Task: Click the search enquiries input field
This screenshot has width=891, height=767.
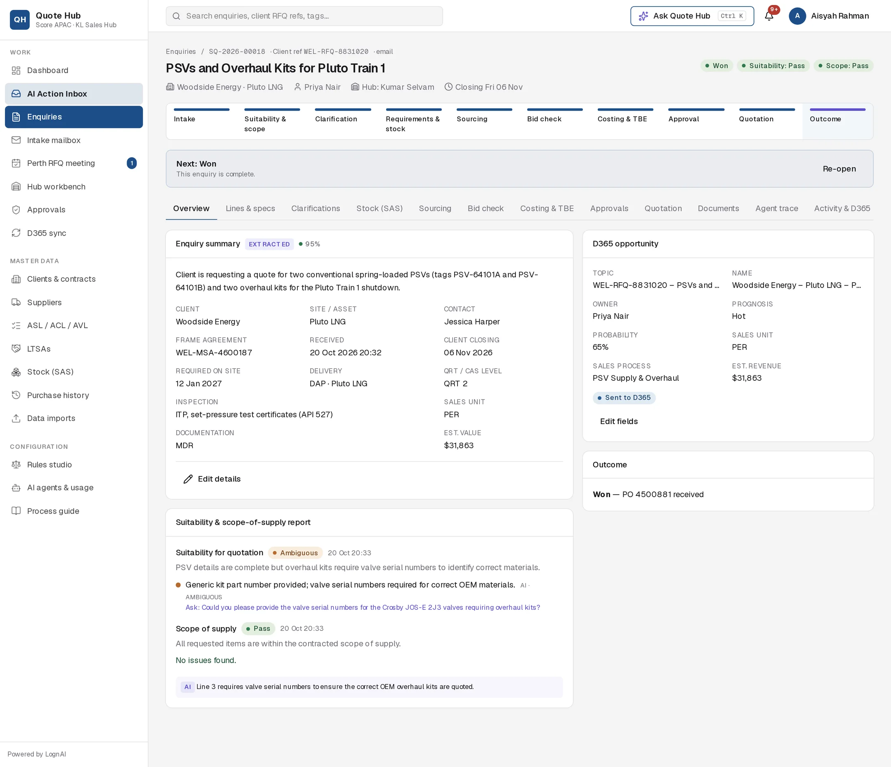Action: pos(304,16)
